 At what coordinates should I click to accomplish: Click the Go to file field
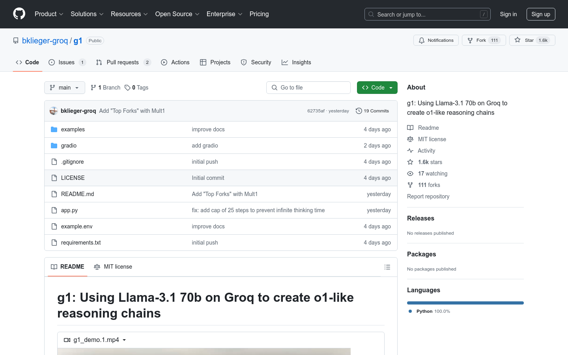point(308,88)
